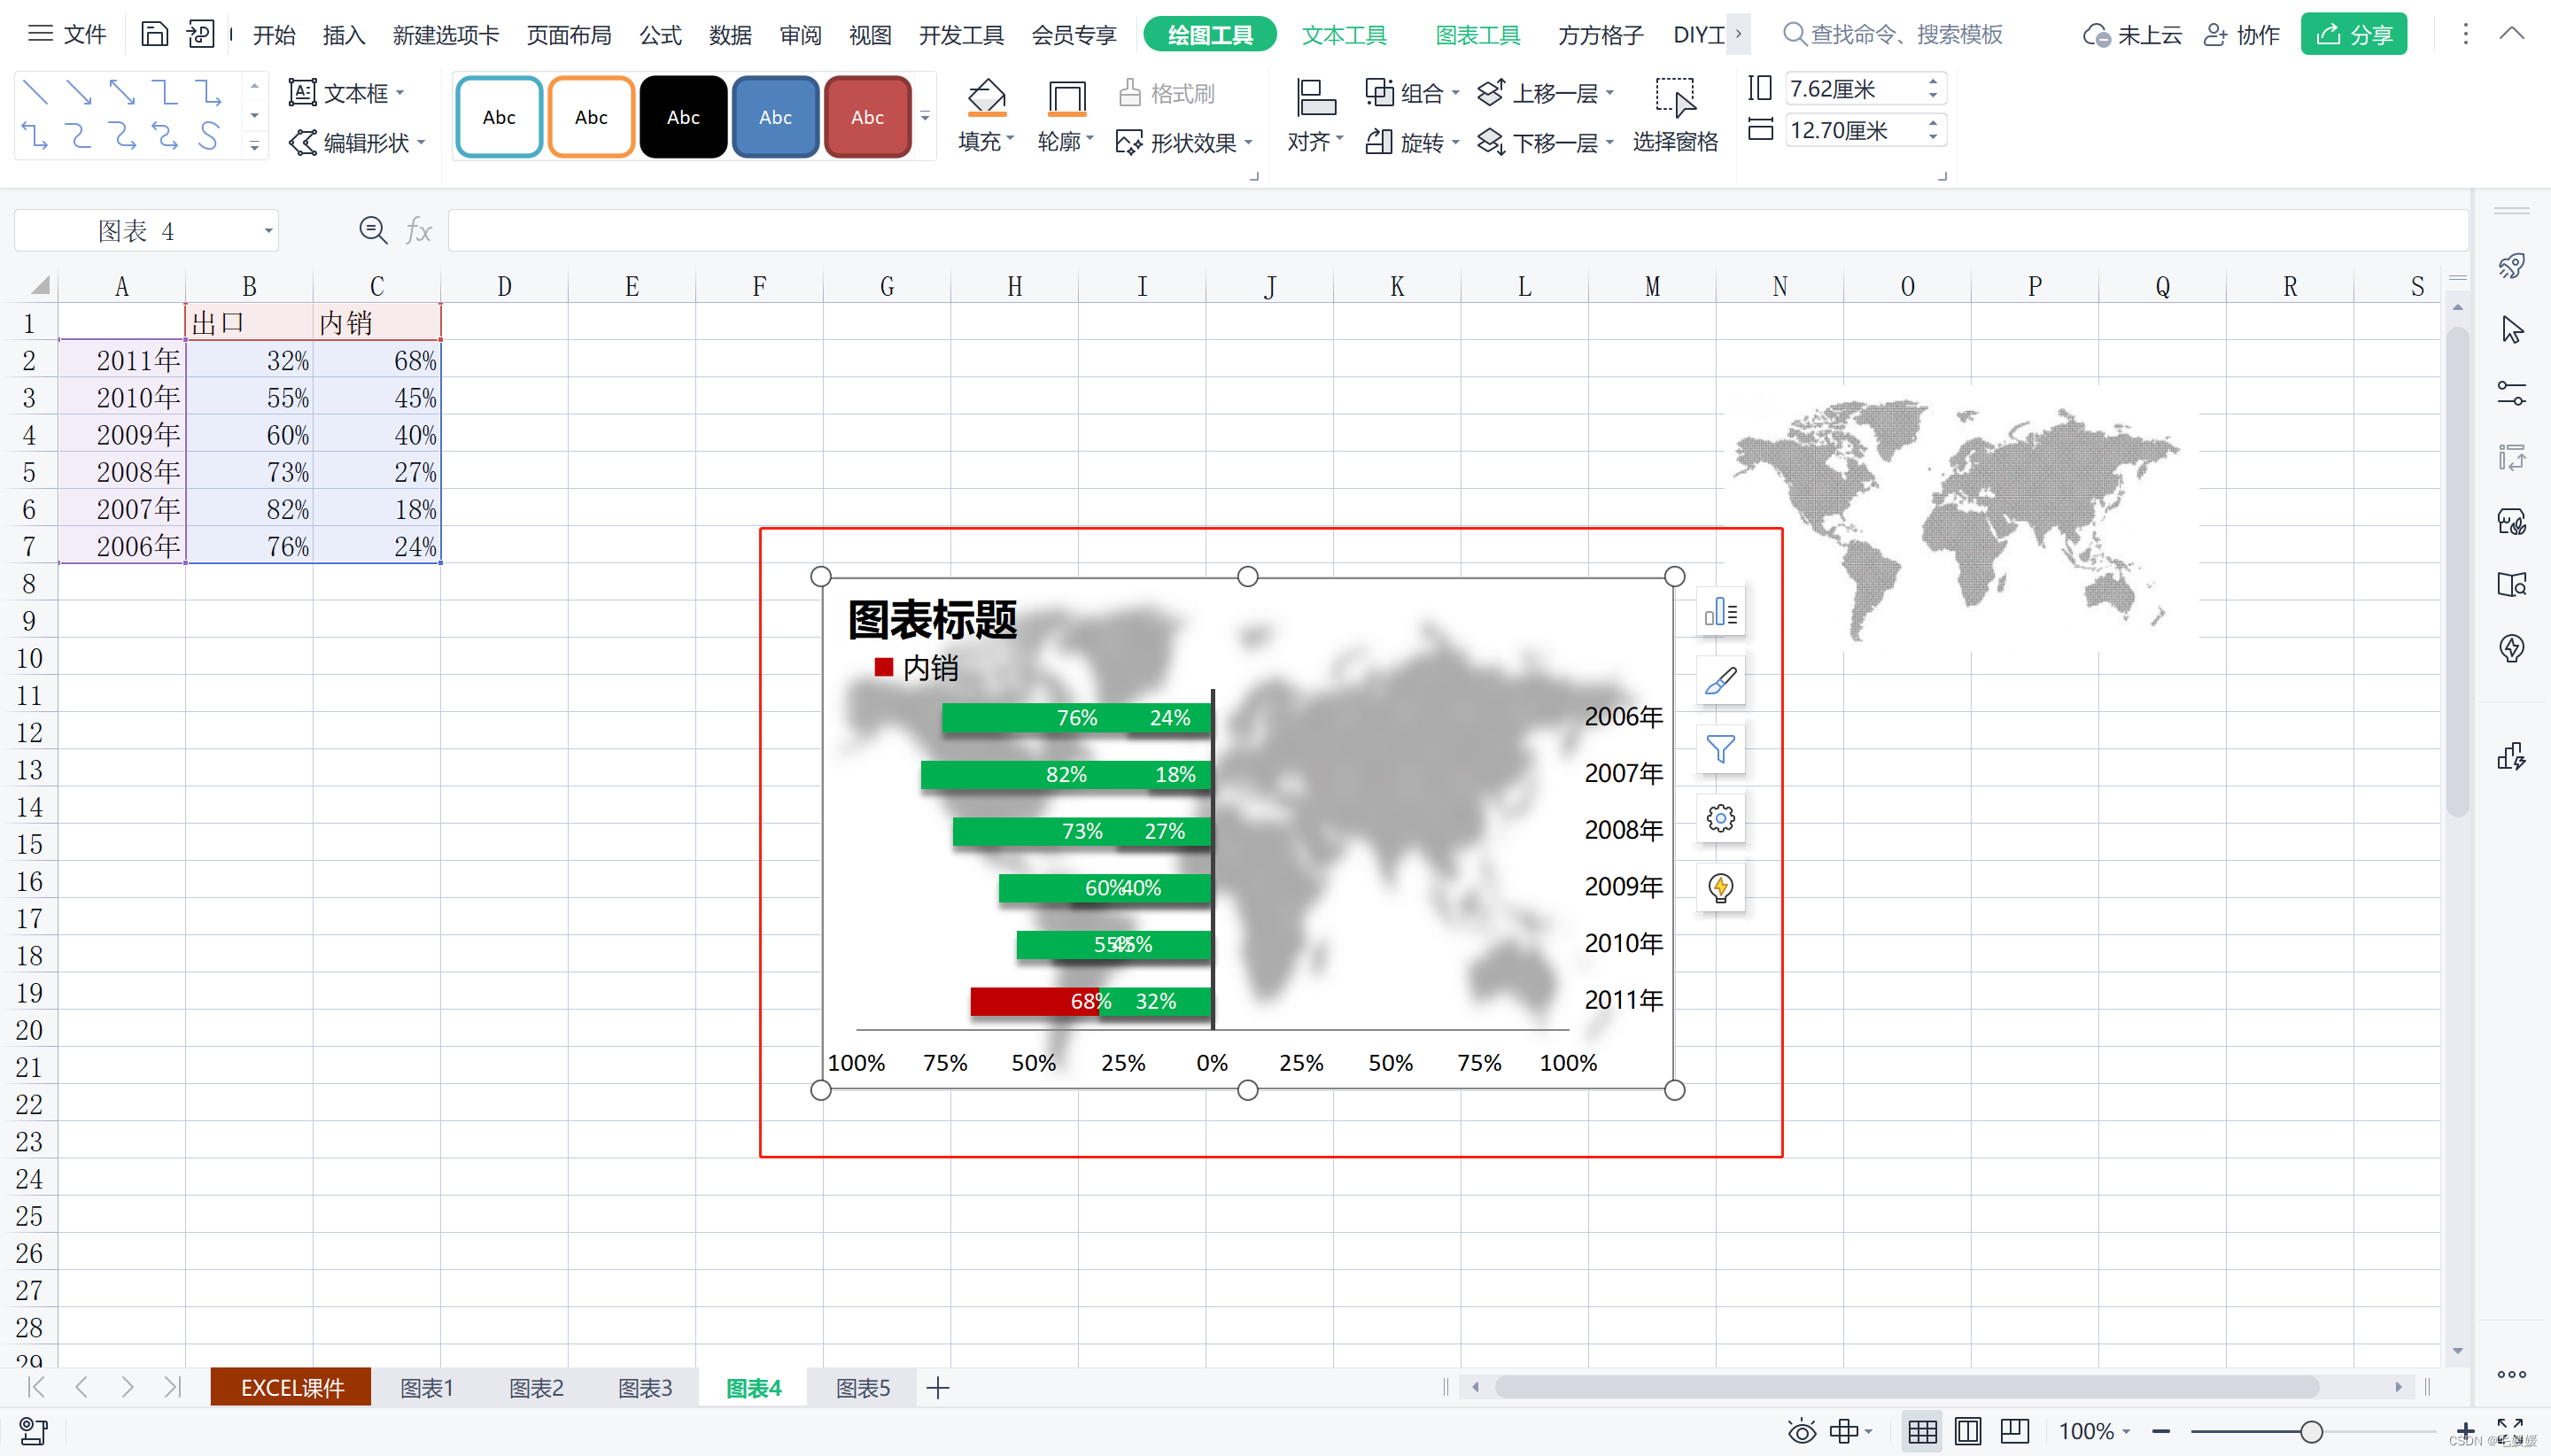Viewport: 2551px width, 1456px height.
Task: Click the zoom slider handle
Action: tap(2311, 1432)
